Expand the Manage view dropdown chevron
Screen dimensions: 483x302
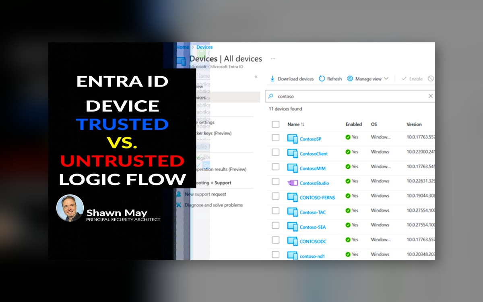pyautogui.click(x=386, y=79)
